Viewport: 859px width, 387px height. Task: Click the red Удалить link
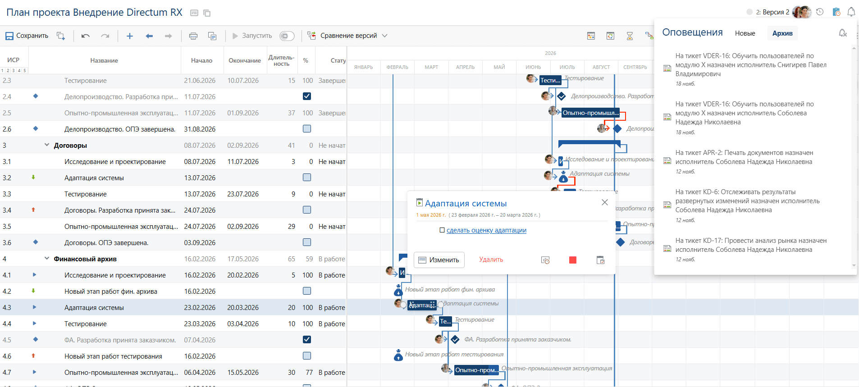491,260
